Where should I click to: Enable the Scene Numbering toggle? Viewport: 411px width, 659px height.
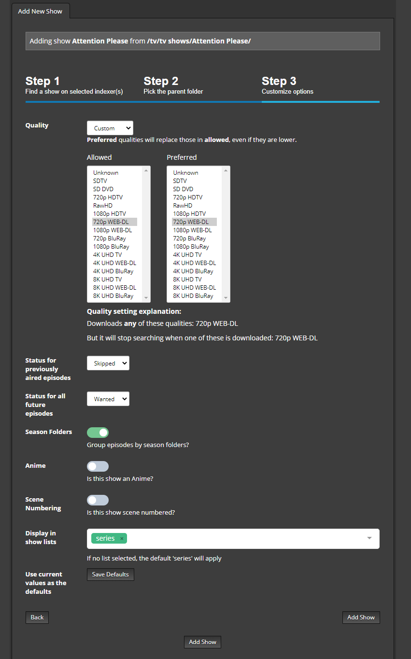click(98, 500)
